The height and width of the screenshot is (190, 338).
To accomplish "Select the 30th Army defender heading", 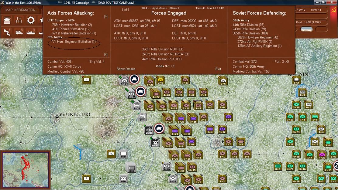I will tap(241, 20).
